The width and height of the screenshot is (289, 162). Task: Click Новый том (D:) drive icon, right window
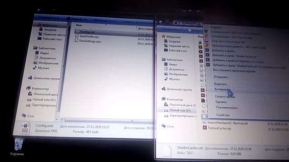166,110
